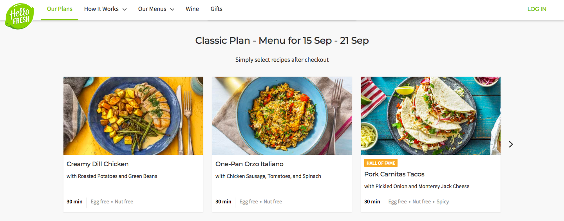Open the Our Plans tab
Screen dimensions: 564x221
click(60, 9)
